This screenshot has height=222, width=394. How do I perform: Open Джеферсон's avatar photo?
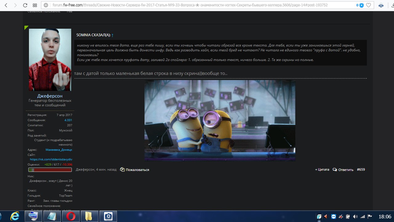[50, 60]
